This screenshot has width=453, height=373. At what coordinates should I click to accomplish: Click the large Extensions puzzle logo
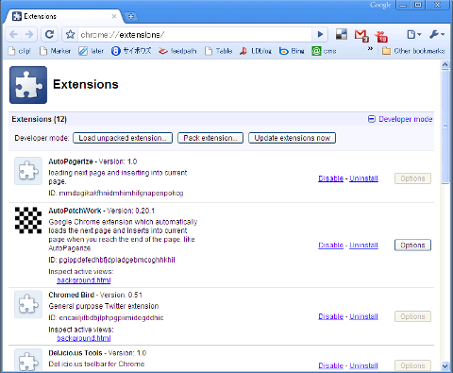(x=28, y=85)
